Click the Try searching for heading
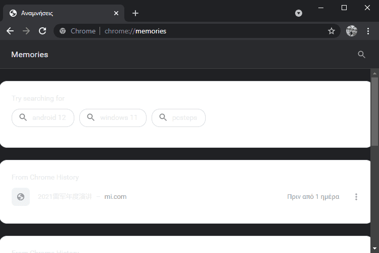The image size is (379, 253). [x=38, y=98]
